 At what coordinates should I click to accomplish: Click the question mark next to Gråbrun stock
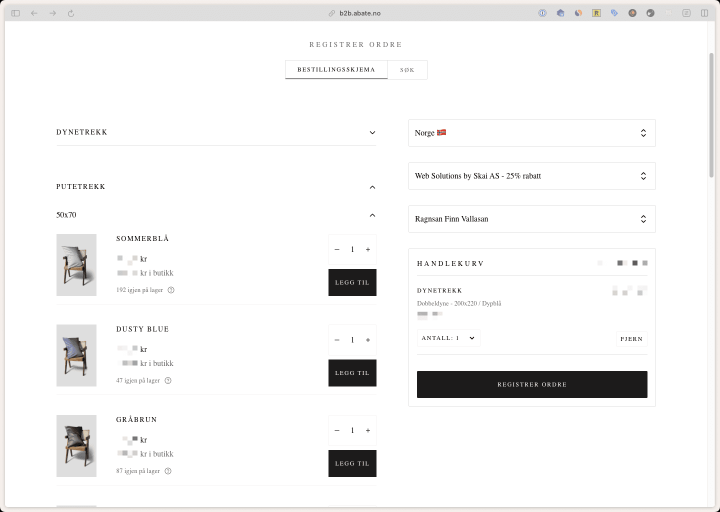coord(168,471)
